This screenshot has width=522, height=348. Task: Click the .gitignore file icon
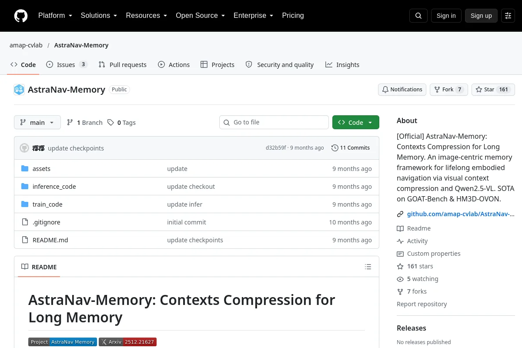coord(25,222)
